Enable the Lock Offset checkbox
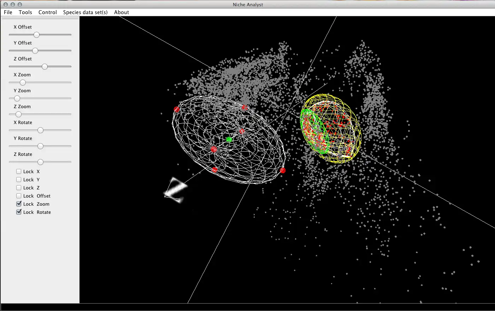The image size is (495, 311). point(19,196)
